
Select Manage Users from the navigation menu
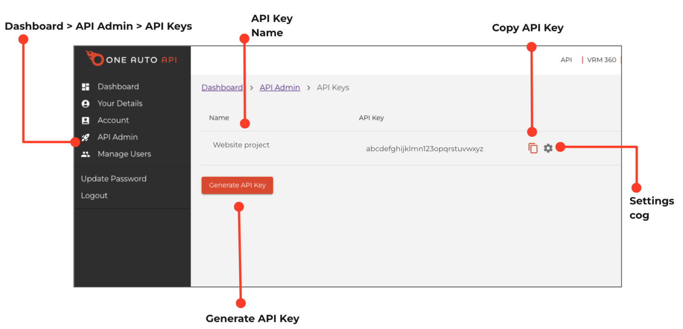[125, 154]
